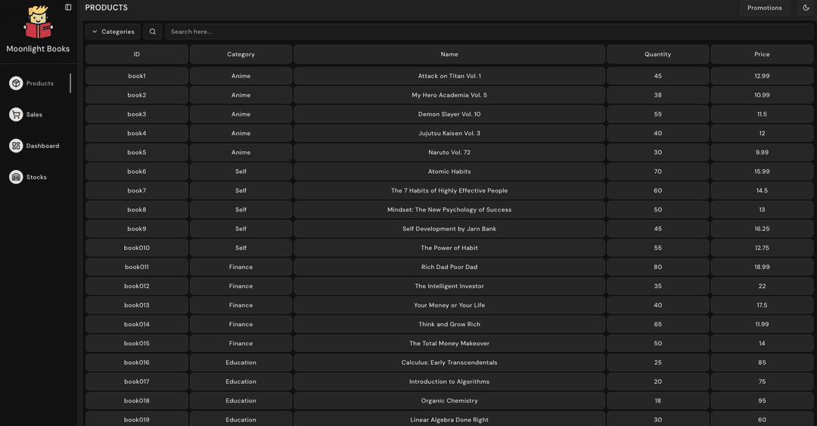Select 'Introduction to Algorithms' cell
Image resolution: width=817 pixels, height=426 pixels.
point(449,381)
